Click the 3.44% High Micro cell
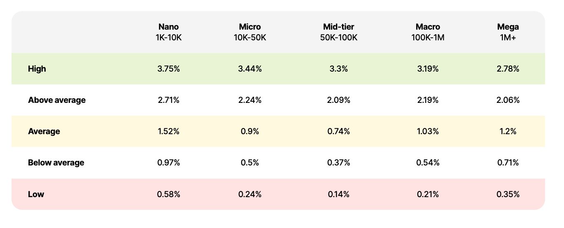 250,69
